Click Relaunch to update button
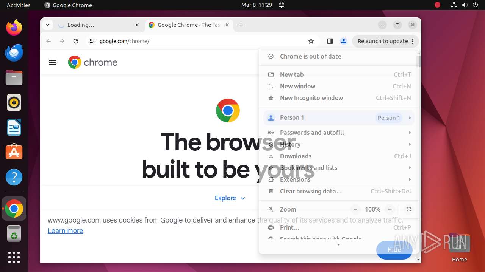The width and height of the screenshot is (485, 272). coord(385,41)
